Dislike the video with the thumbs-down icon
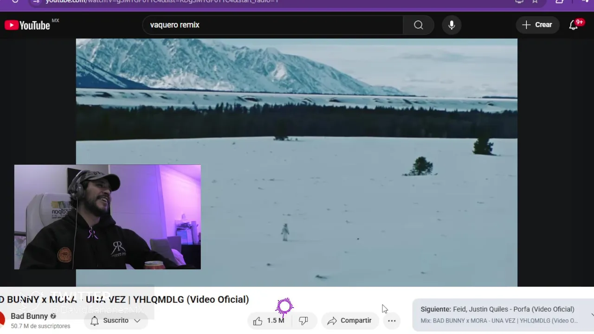Image resolution: width=594 pixels, height=334 pixels. pos(303,321)
